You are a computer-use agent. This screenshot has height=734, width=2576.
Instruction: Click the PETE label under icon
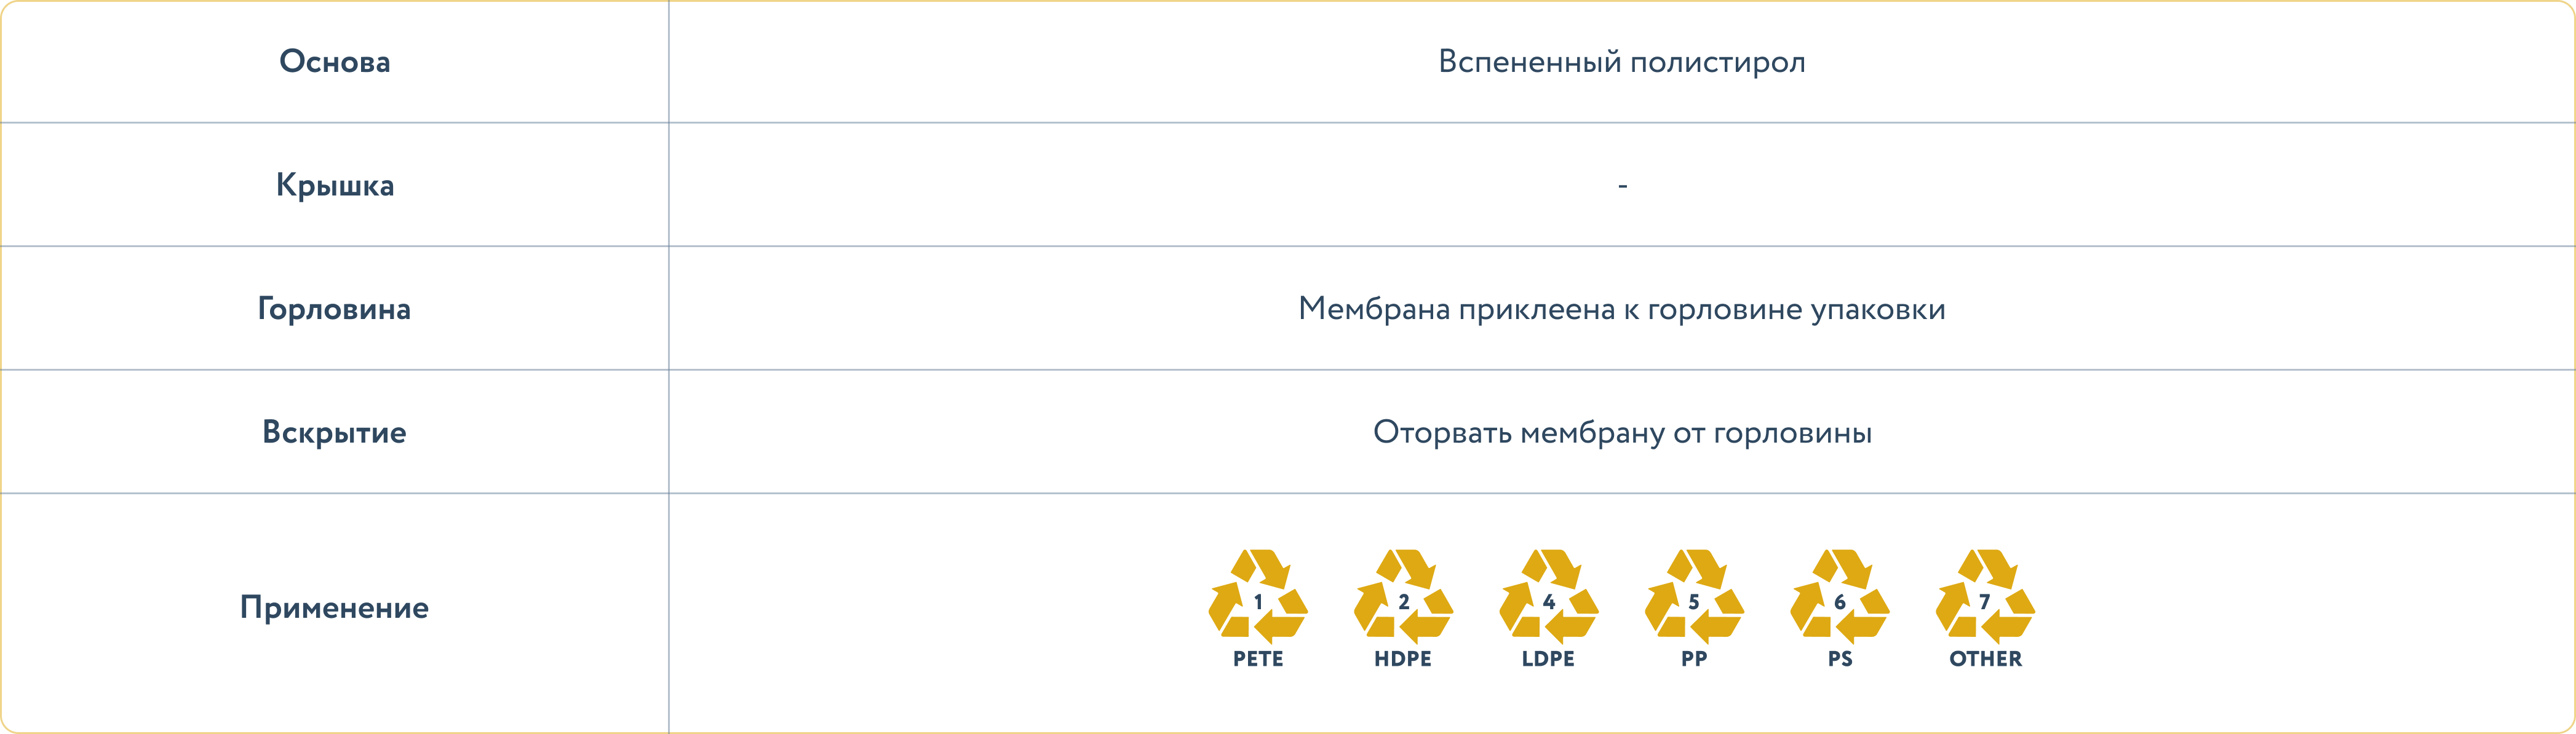click(1258, 659)
